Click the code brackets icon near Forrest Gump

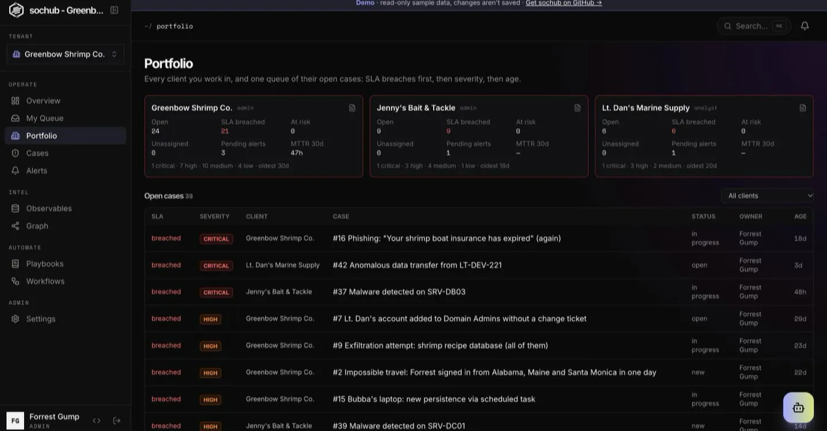click(x=96, y=421)
